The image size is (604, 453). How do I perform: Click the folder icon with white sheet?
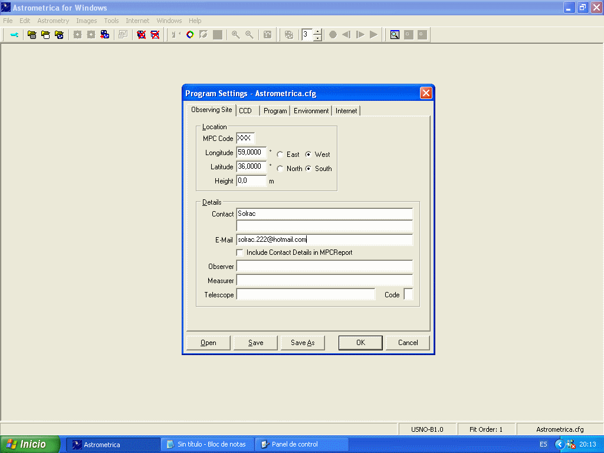[x=45, y=35]
